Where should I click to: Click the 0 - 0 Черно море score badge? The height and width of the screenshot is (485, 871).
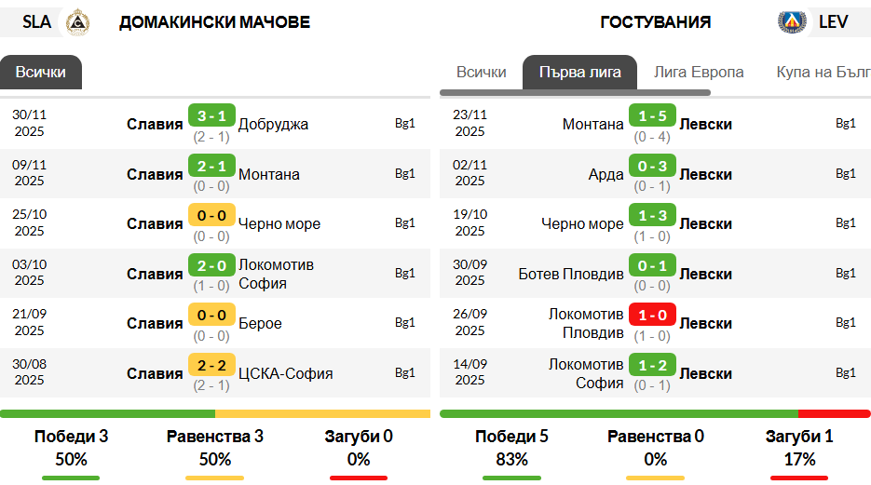211,215
